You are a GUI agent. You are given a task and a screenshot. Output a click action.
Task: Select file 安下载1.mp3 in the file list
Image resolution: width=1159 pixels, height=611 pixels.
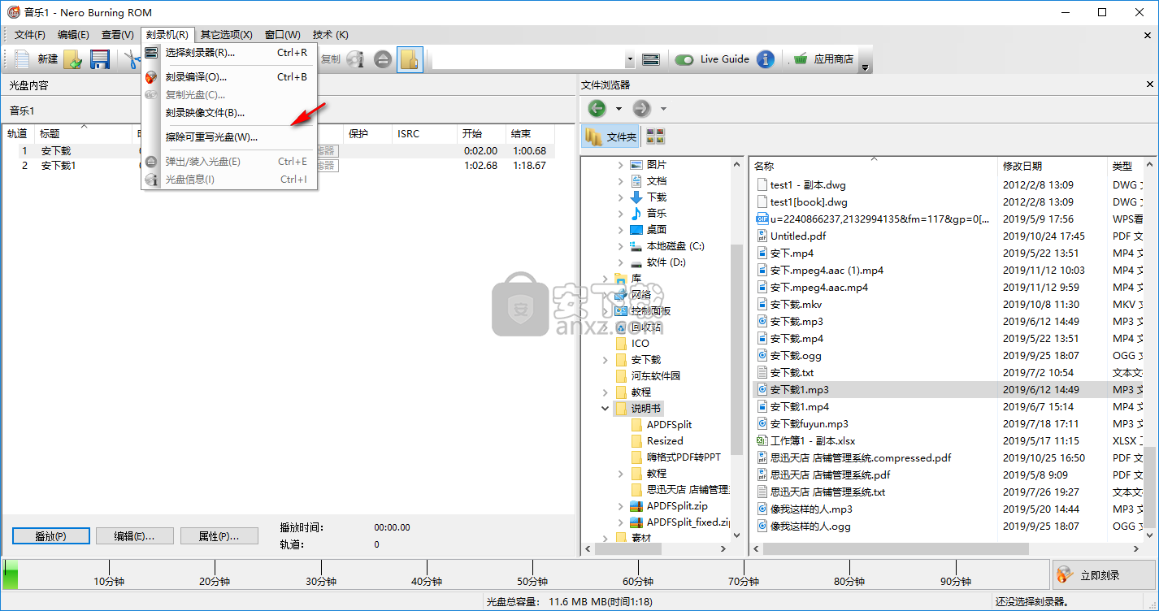[799, 390]
